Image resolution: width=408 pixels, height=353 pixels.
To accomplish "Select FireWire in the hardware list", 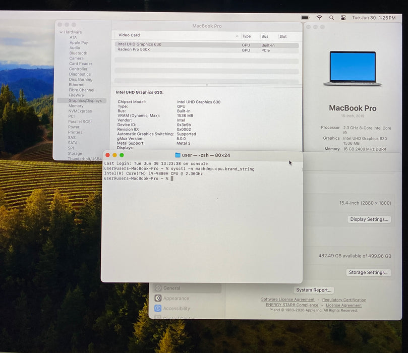I will (x=76, y=95).
